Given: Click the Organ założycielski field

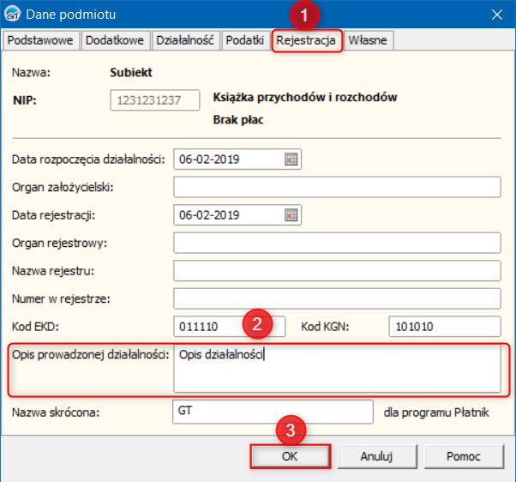Looking at the screenshot, I should tap(338, 187).
